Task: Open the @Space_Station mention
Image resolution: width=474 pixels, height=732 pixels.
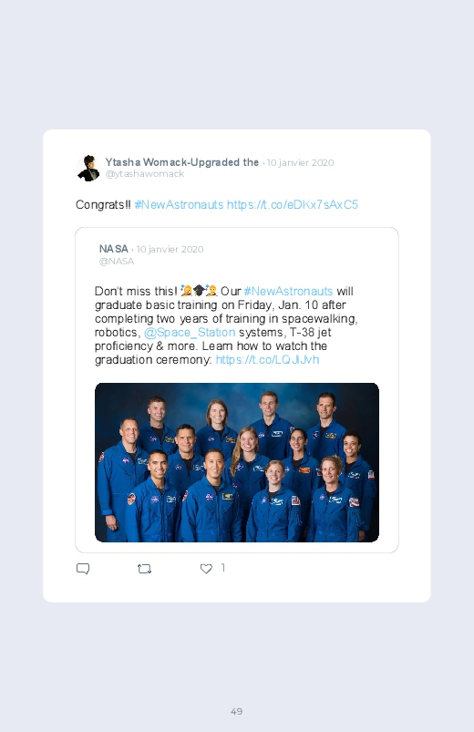Action: (190, 333)
